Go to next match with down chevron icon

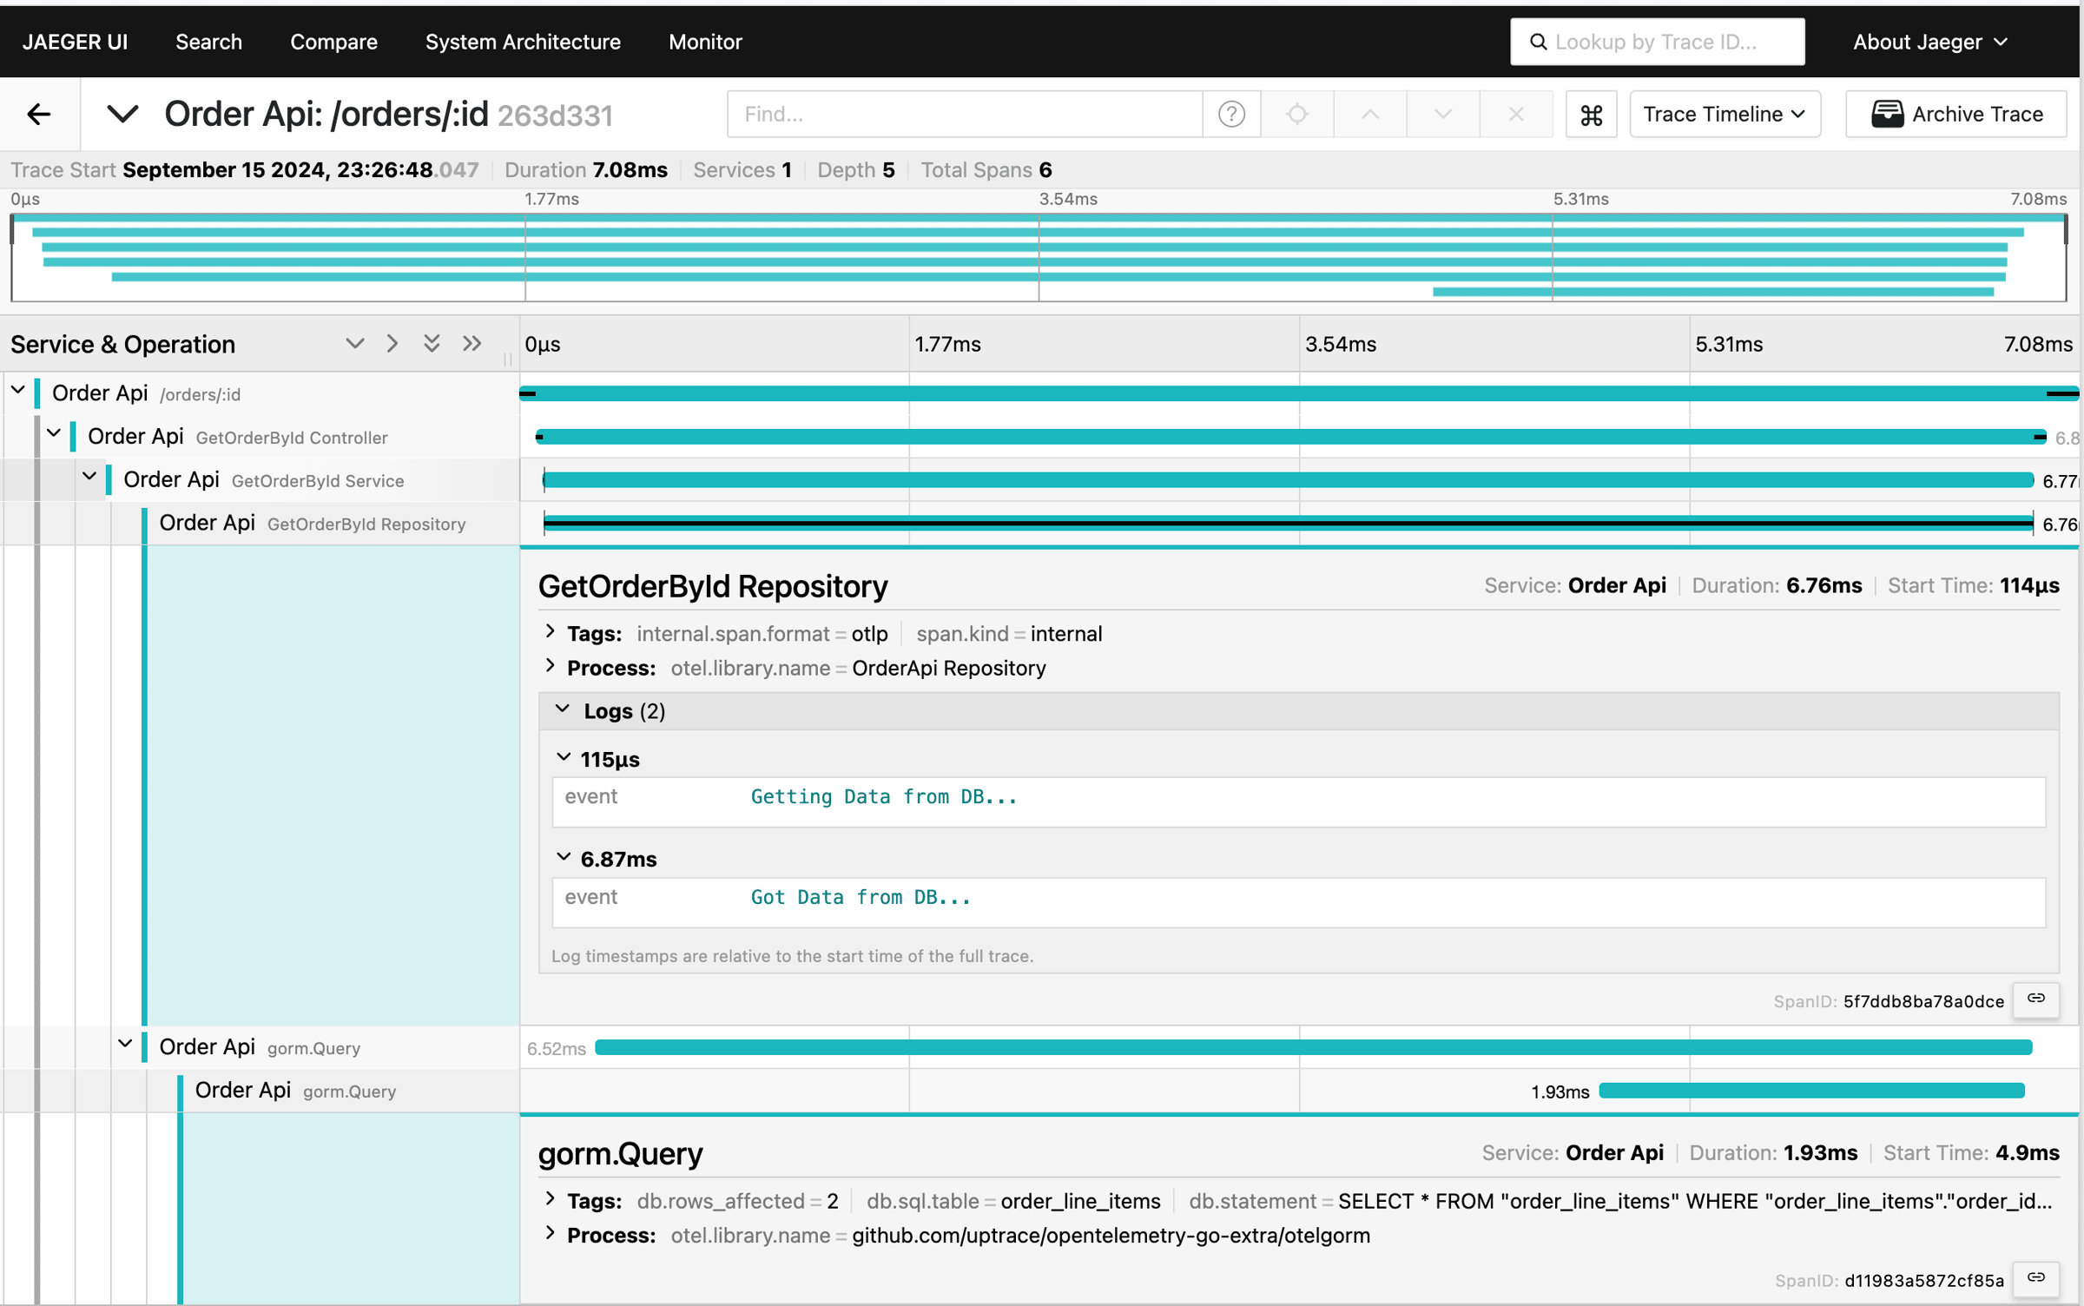(1441, 114)
